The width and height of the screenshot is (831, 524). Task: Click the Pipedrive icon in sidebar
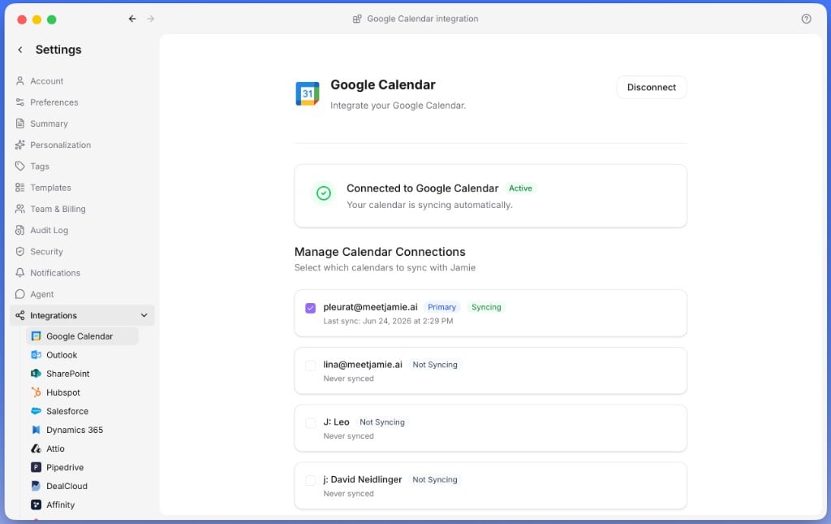36,467
